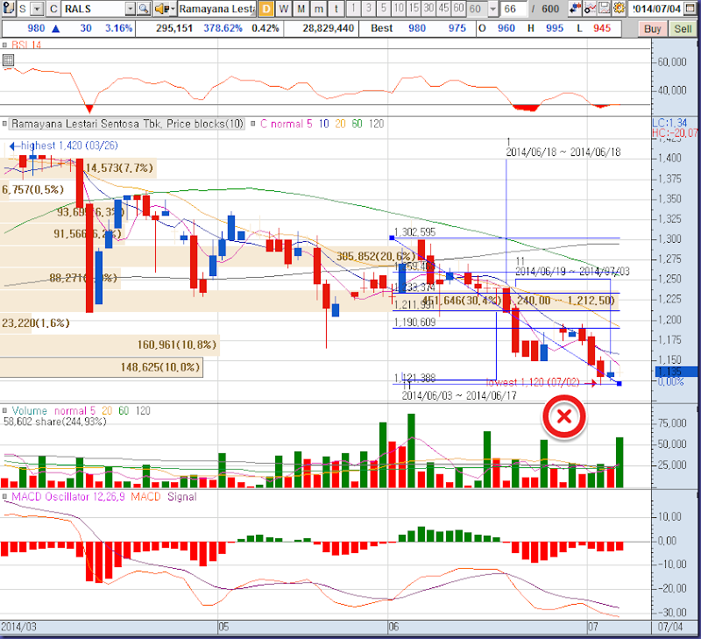The image size is (701, 639).
Task: Click the 58,602 share(244.93%) volume text
Action: click(54, 422)
